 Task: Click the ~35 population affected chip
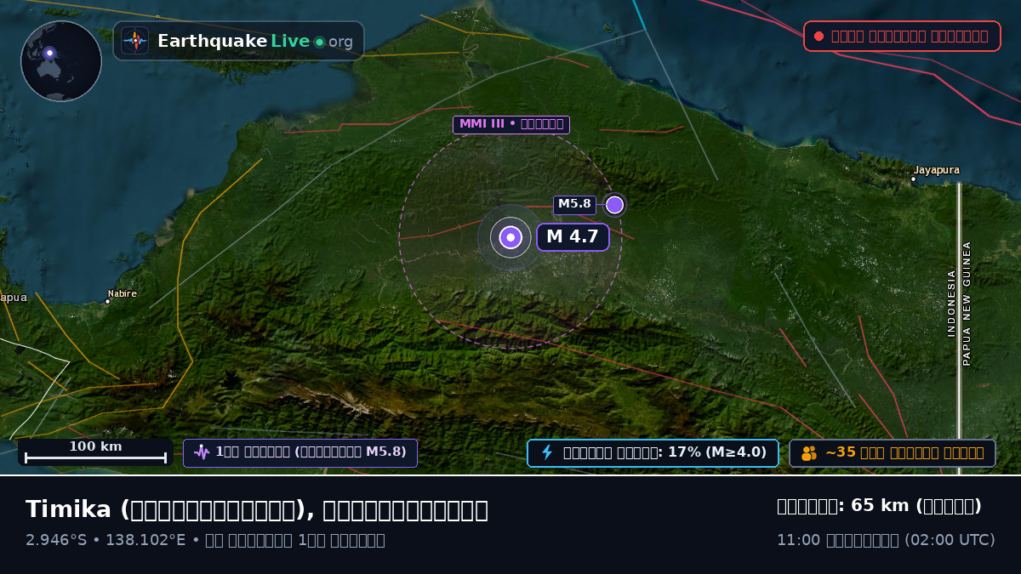pyautogui.click(x=893, y=453)
